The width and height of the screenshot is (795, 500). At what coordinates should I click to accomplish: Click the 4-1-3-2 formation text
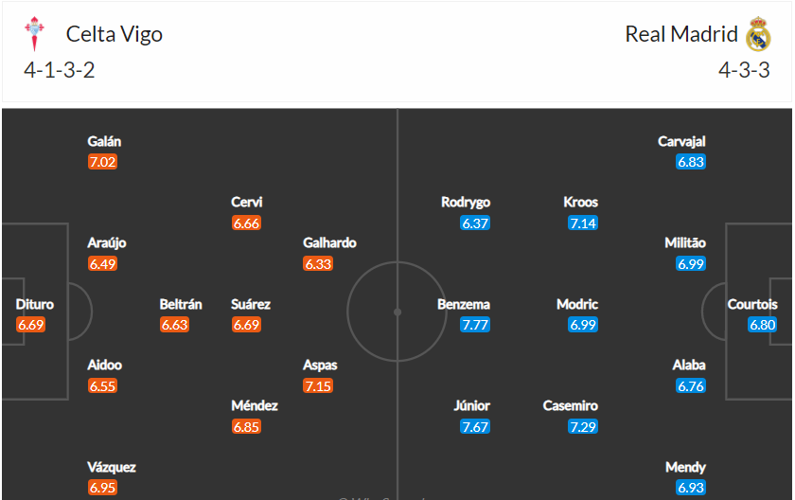pos(60,70)
